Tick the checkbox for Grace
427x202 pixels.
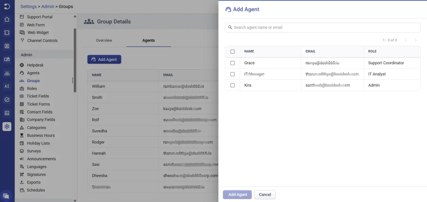[232, 63]
